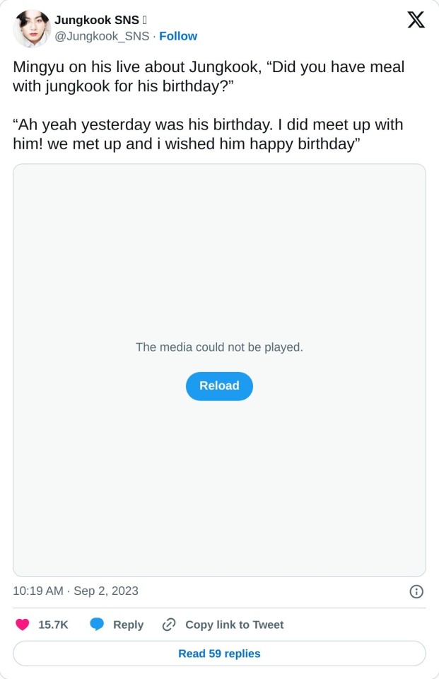Click the blue reply speech bubble icon

click(97, 625)
